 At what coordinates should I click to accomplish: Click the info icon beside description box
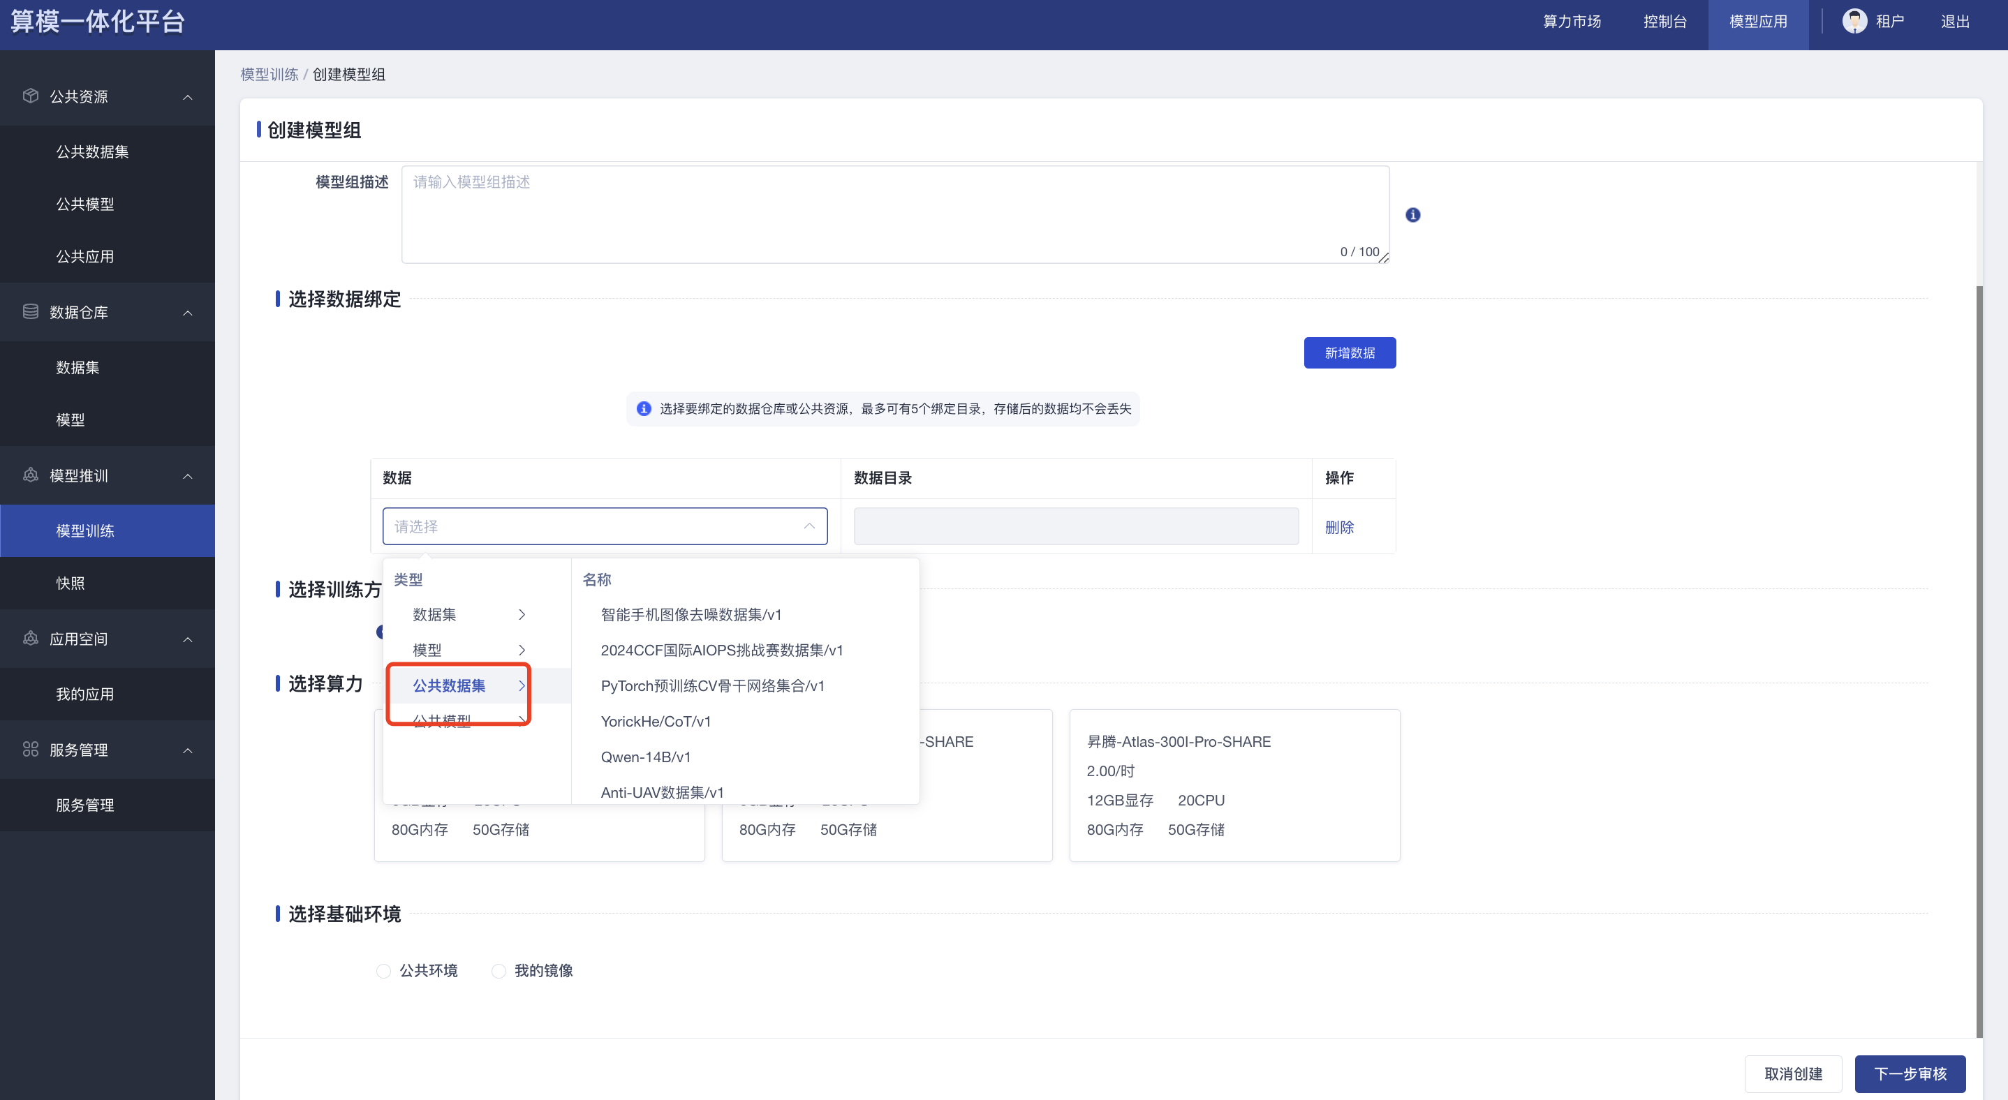click(x=1412, y=215)
